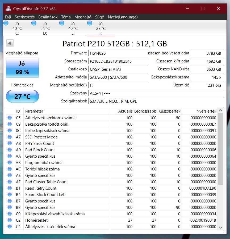Click status orb for Bad Block Count
The image size is (230, 239).
[x=10, y=150]
